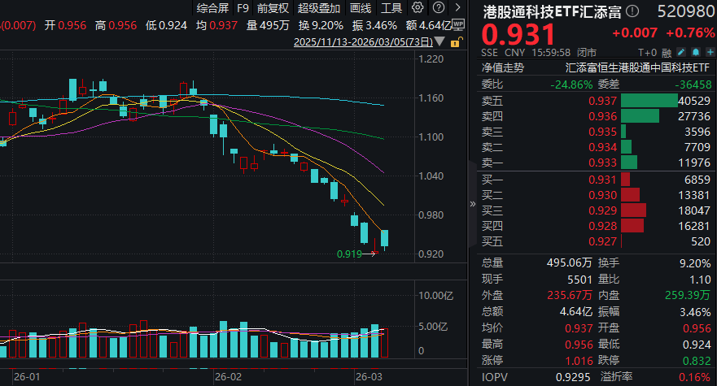Open the 综合屏 view tab
Viewport: 717px width, 386px height.
tap(212, 8)
